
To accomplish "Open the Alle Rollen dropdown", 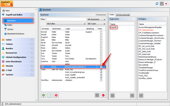I will pos(66,24).
